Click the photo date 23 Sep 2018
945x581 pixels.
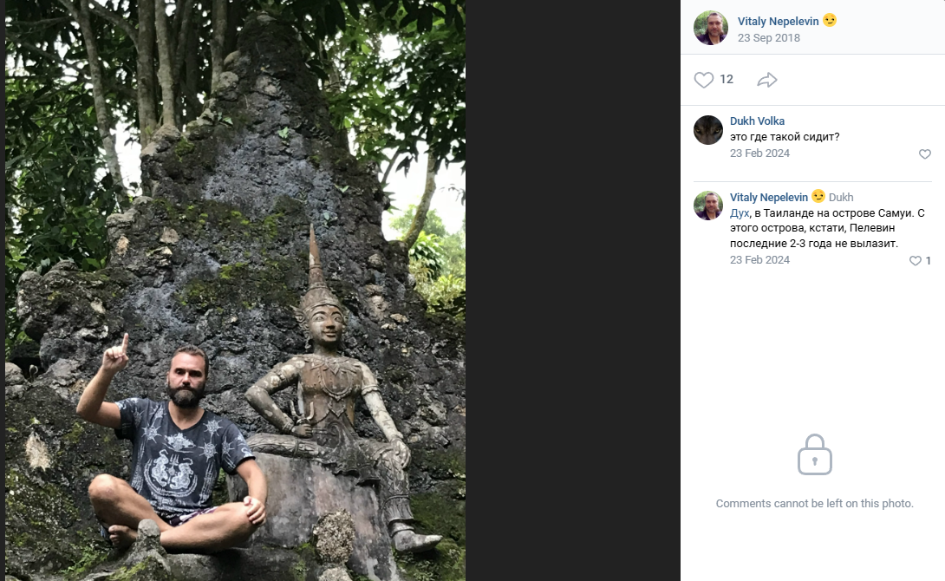click(x=768, y=38)
